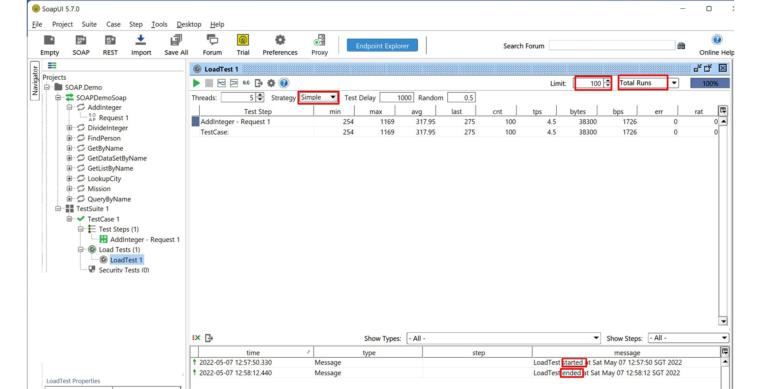The width and height of the screenshot is (761, 389).
Task: Stop the LoadTest with gray stop button
Action: coord(209,83)
